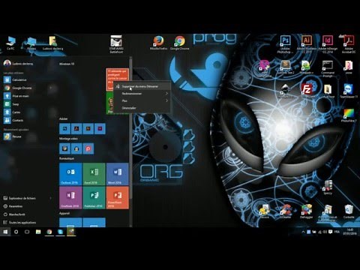The height and width of the screenshot is (270, 360).
Task: Select Speccy desktop shortcut
Action: pos(328,187)
